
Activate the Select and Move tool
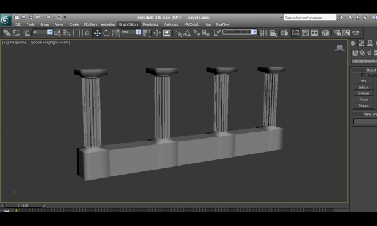[x=97, y=33]
